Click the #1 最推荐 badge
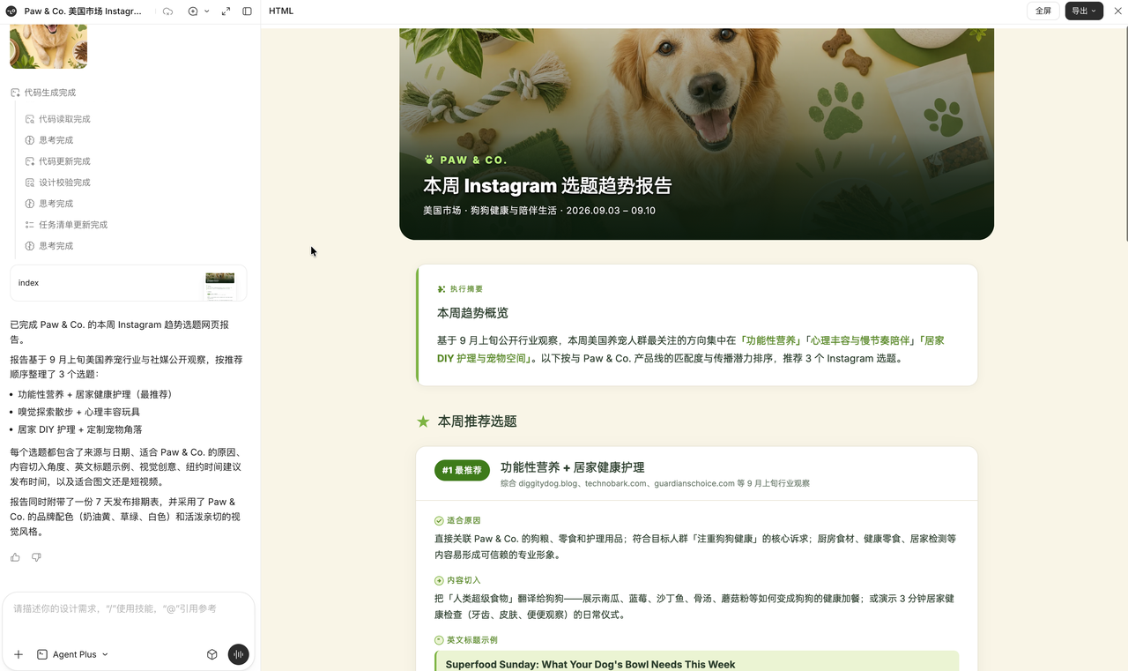 click(462, 470)
